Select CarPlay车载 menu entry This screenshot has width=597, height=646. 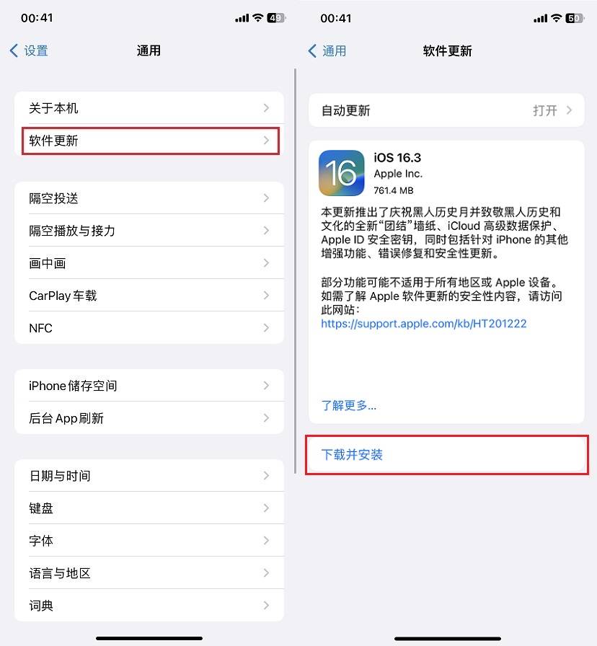(x=149, y=296)
